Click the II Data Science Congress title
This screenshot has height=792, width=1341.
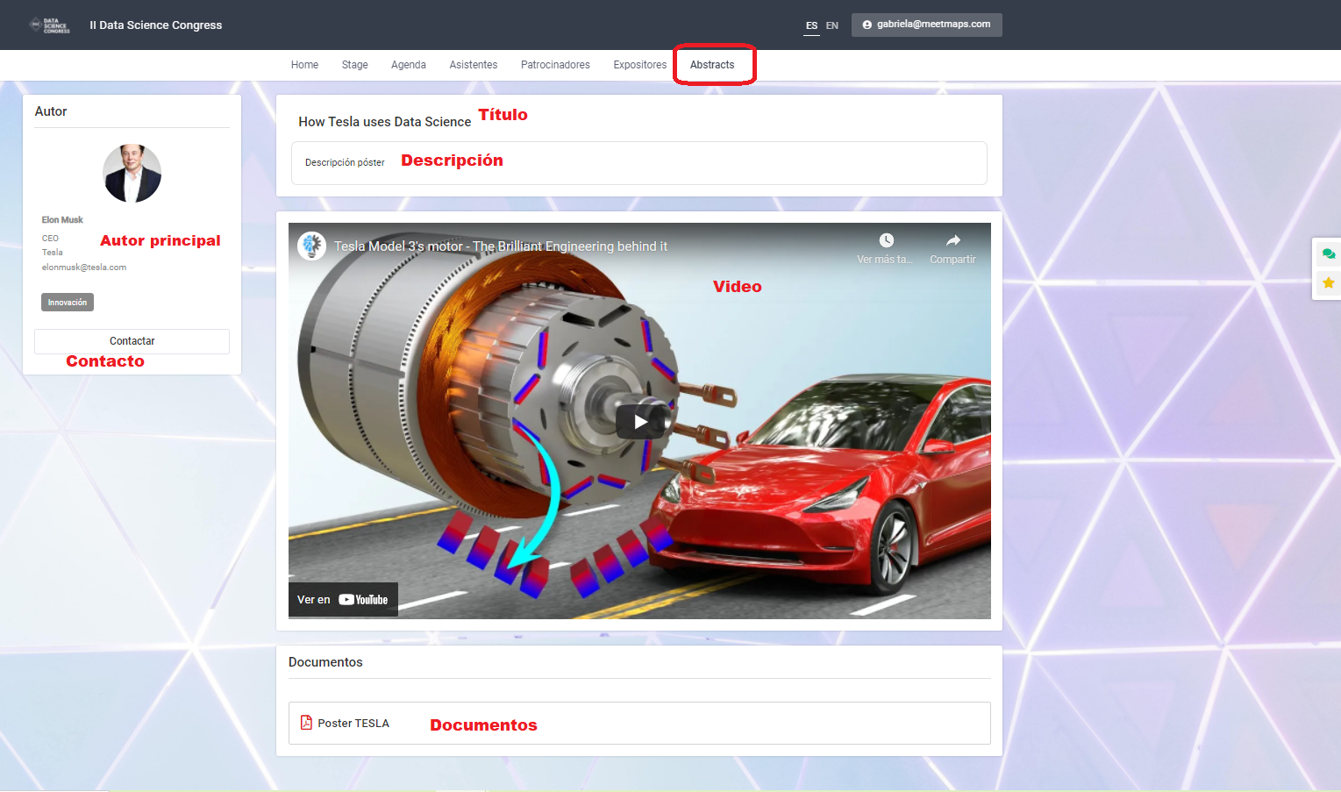click(156, 25)
